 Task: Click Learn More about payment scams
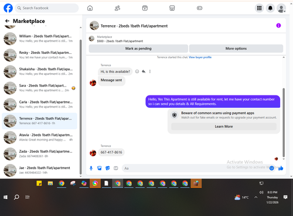[224, 126]
